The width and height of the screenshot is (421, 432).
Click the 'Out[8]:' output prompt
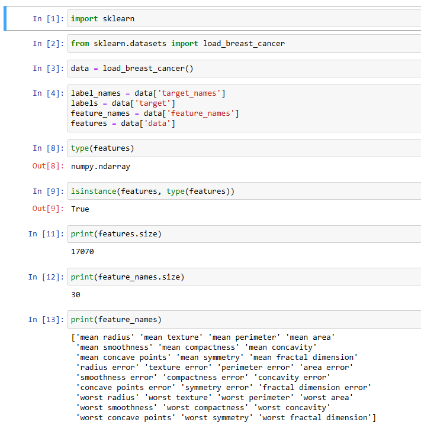point(47,167)
